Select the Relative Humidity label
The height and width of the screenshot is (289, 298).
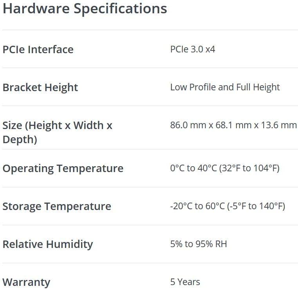pos(48,244)
